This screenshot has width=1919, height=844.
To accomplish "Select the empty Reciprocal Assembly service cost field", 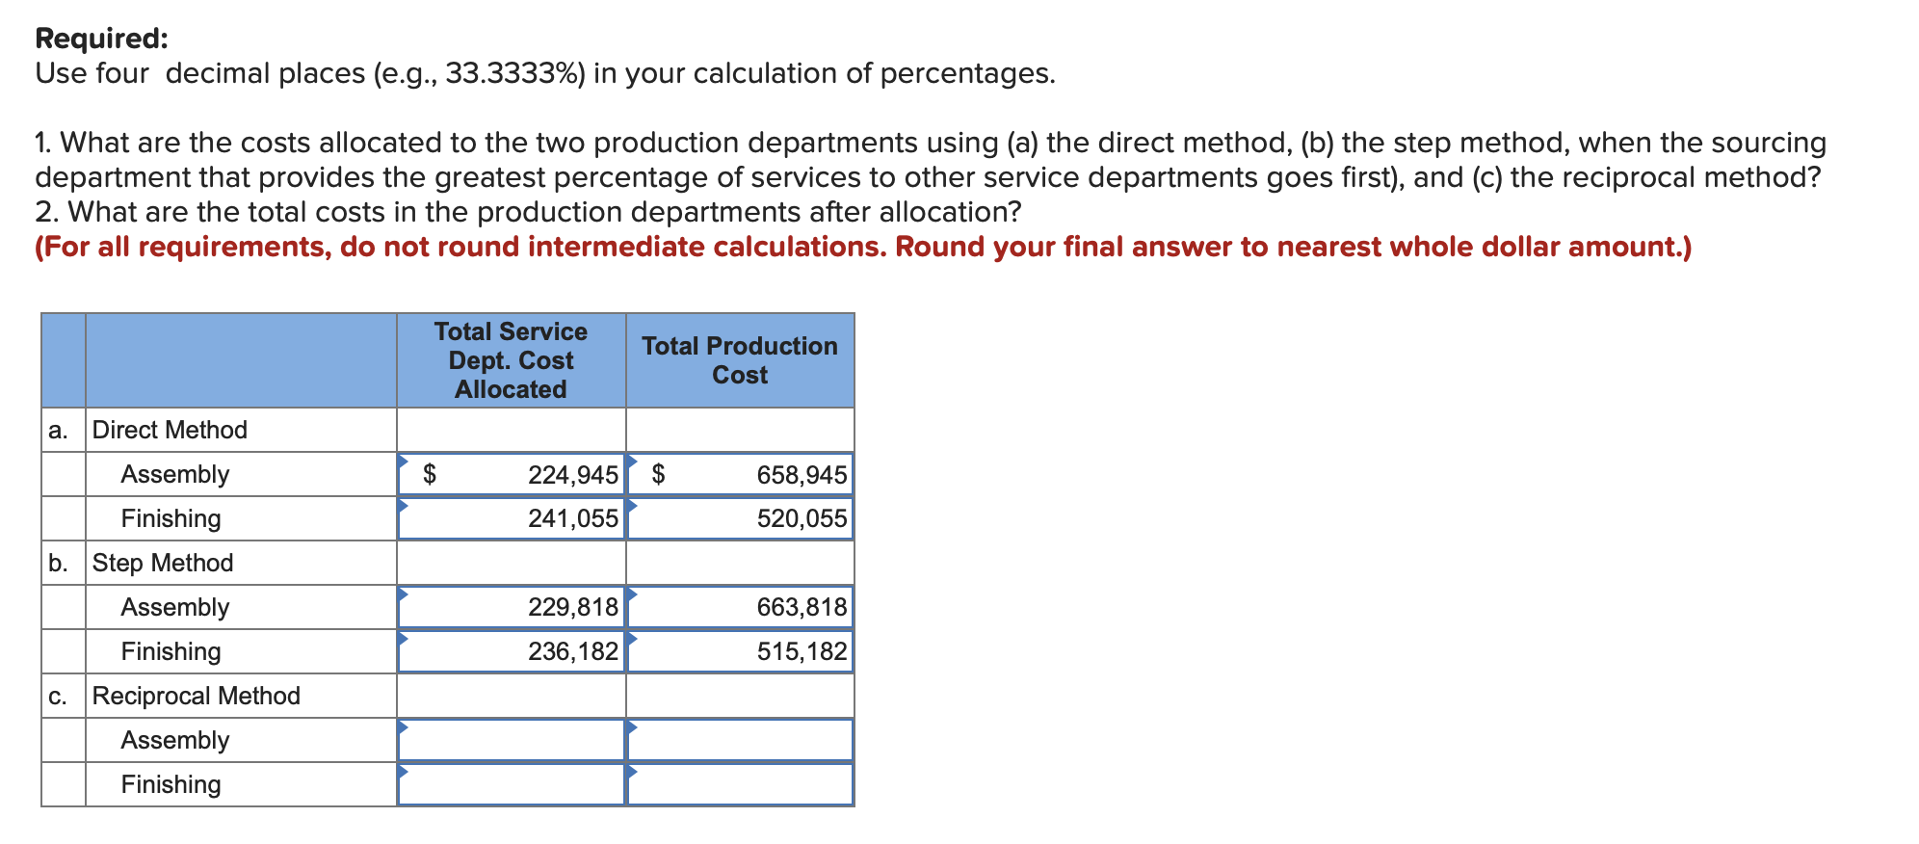I will (511, 740).
